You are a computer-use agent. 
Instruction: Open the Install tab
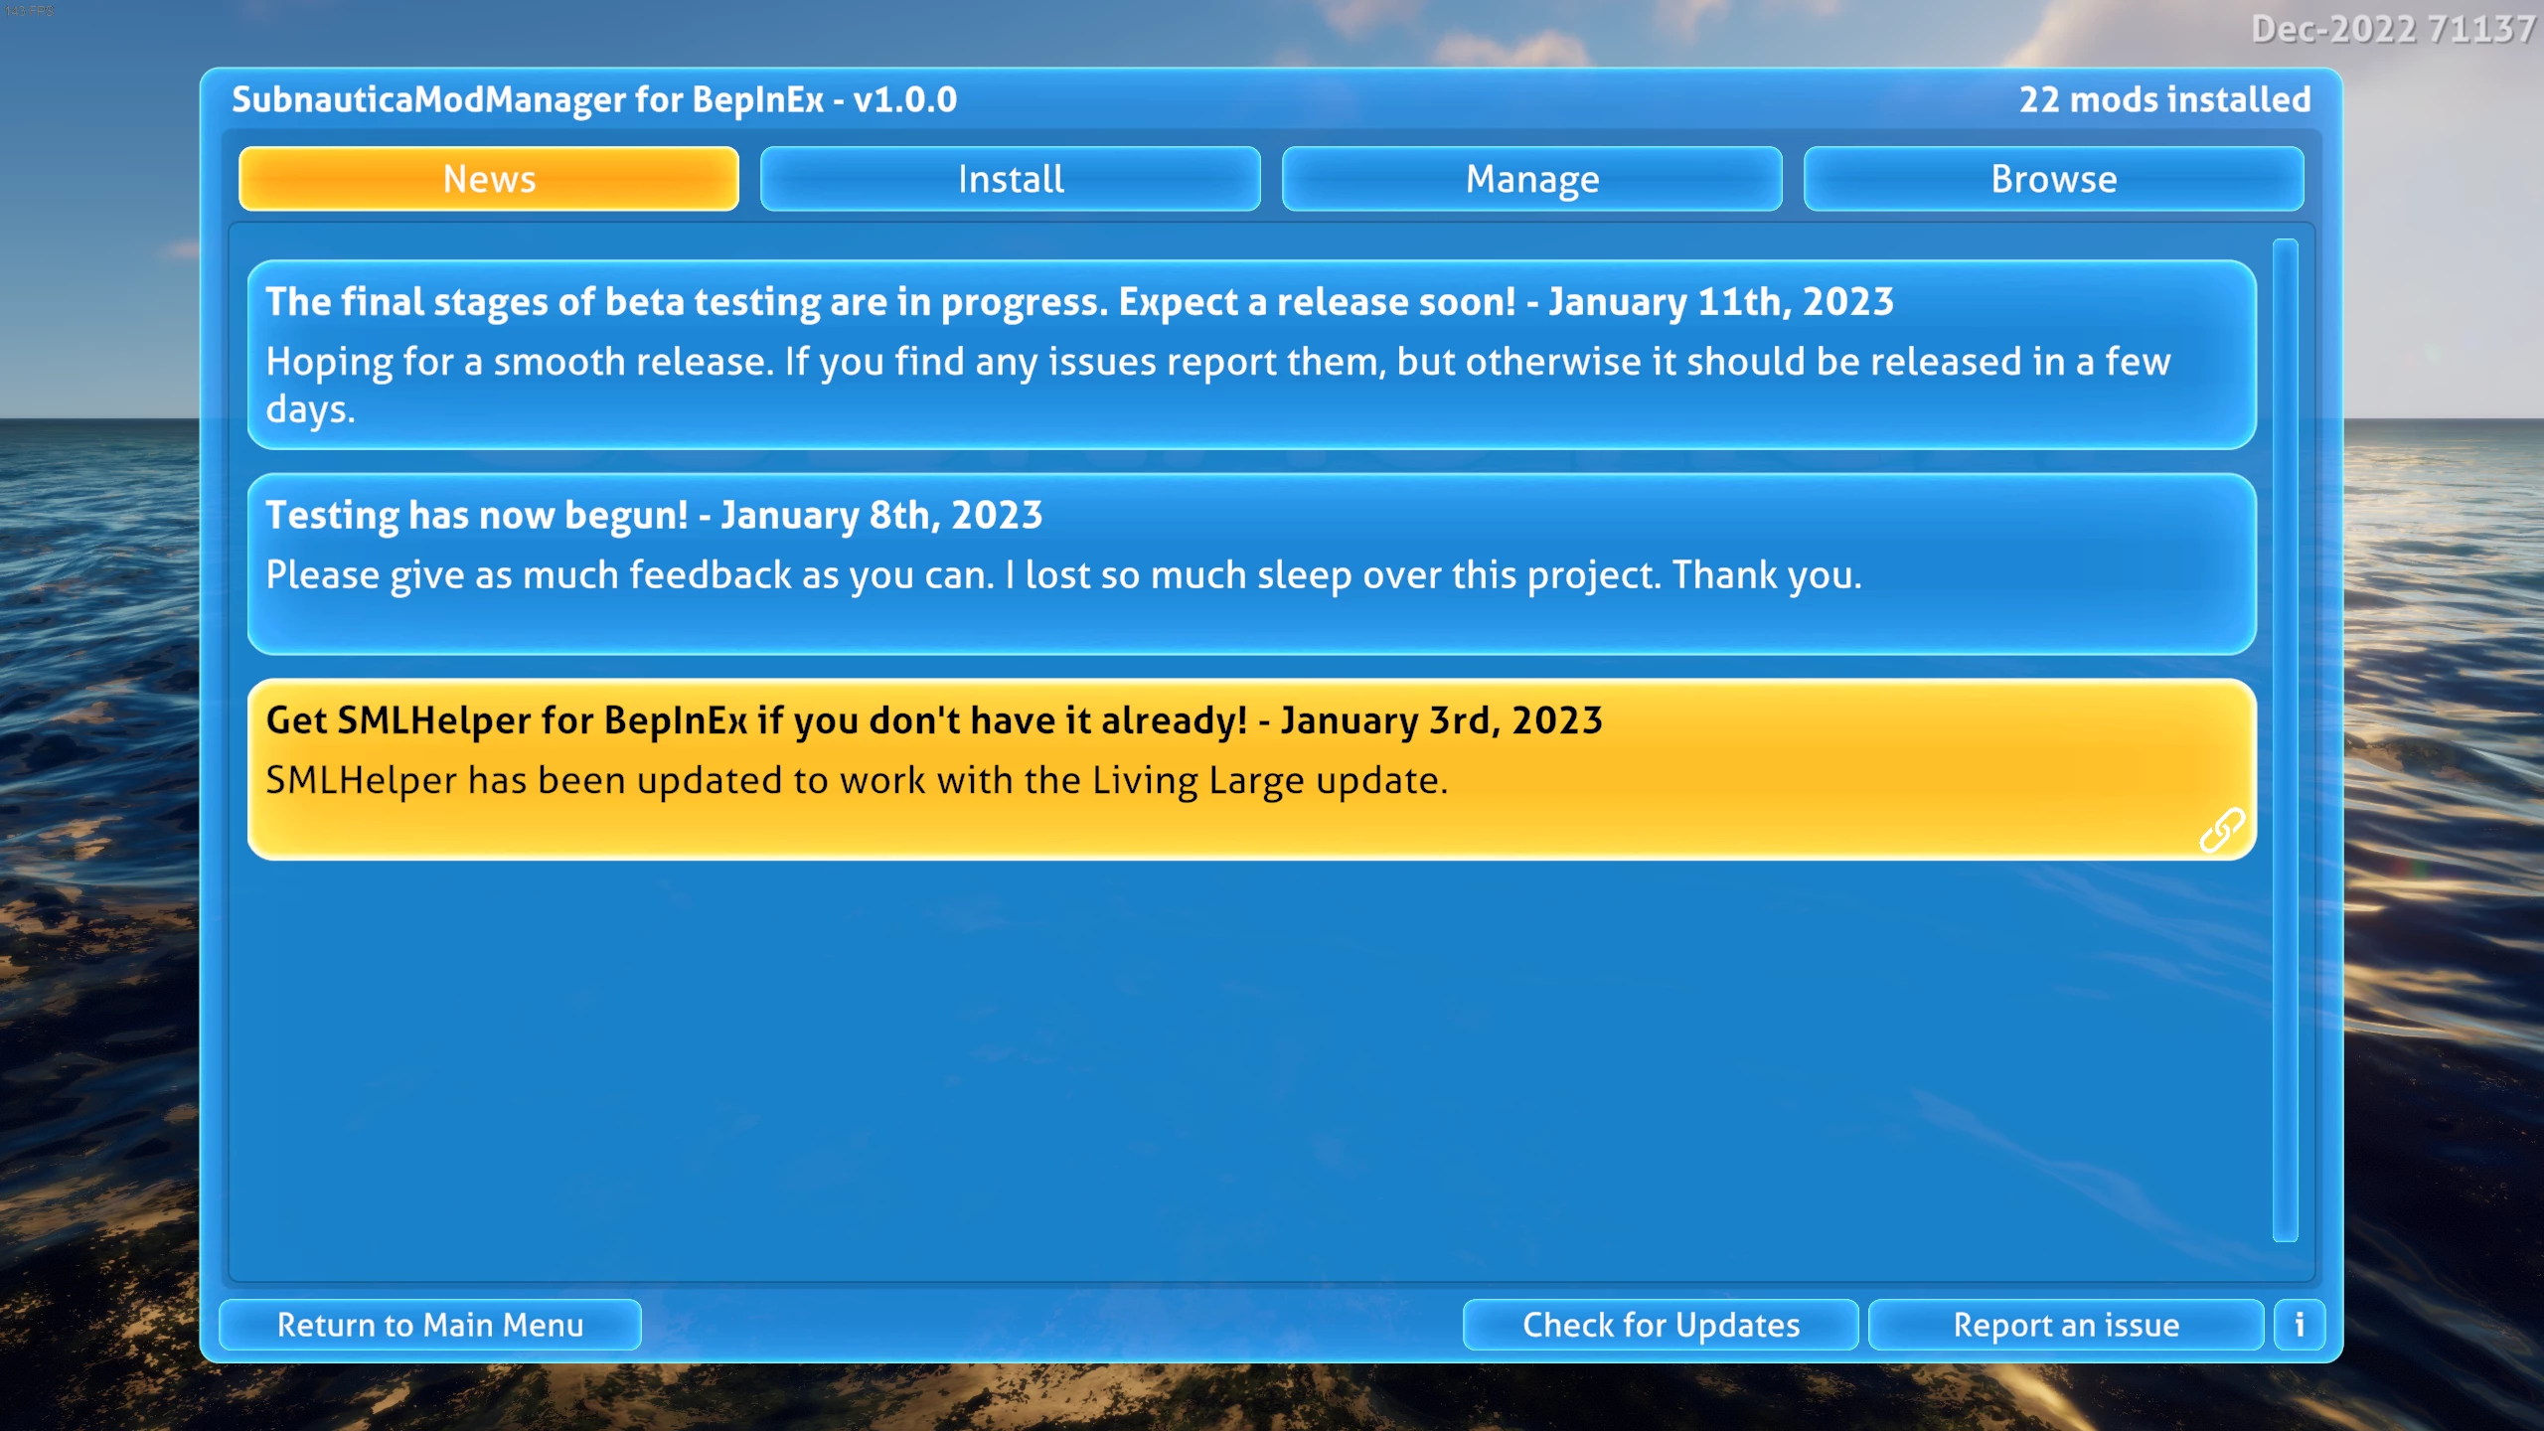click(1011, 179)
